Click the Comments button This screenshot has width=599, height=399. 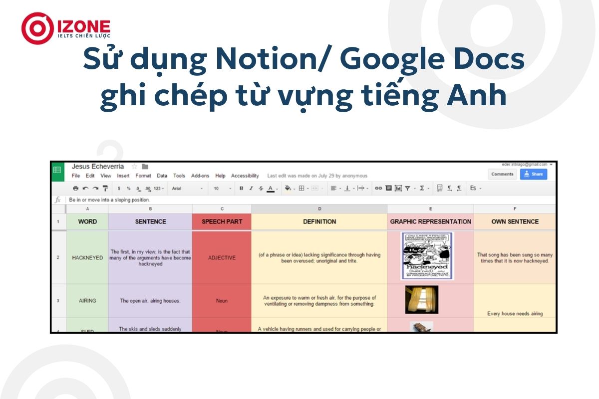502,174
